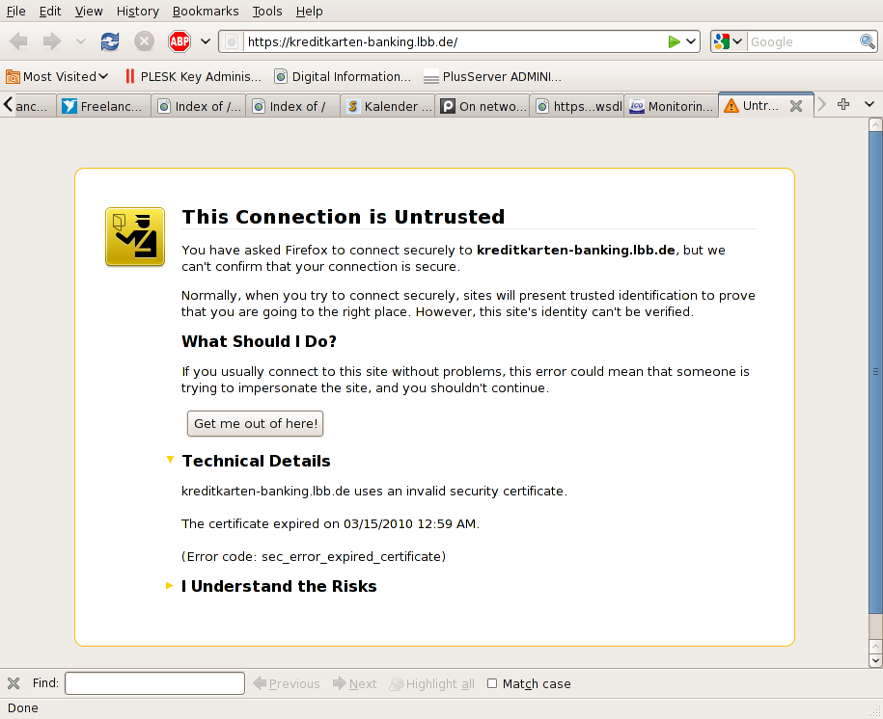Switch to the 'Index of /...' tab
Image resolution: width=883 pixels, height=719 pixels.
(x=198, y=106)
